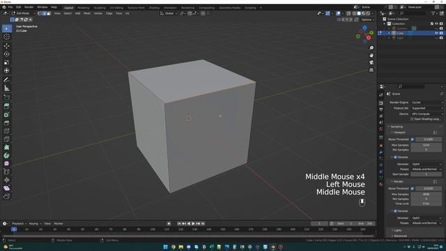446x251 pixels.
Task: Open the timeline Marker menu
Action: tap(59, 224)
